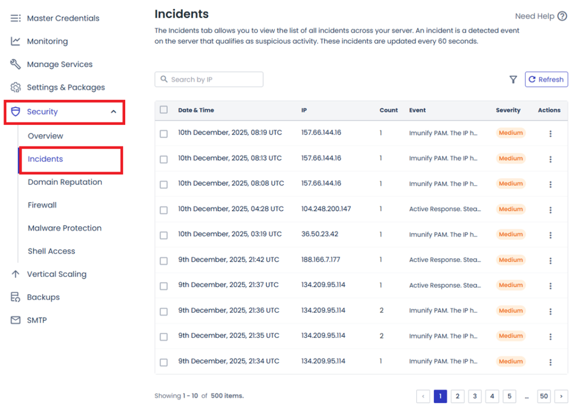Open actions menu for 21:35 UTC incident

551,337
